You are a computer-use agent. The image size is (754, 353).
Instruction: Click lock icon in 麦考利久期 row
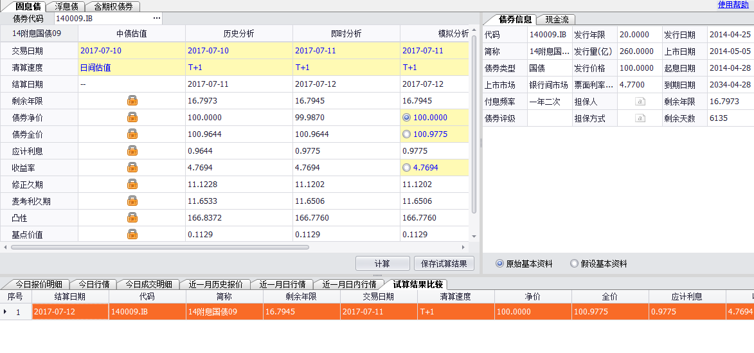[x=132, y=201]
